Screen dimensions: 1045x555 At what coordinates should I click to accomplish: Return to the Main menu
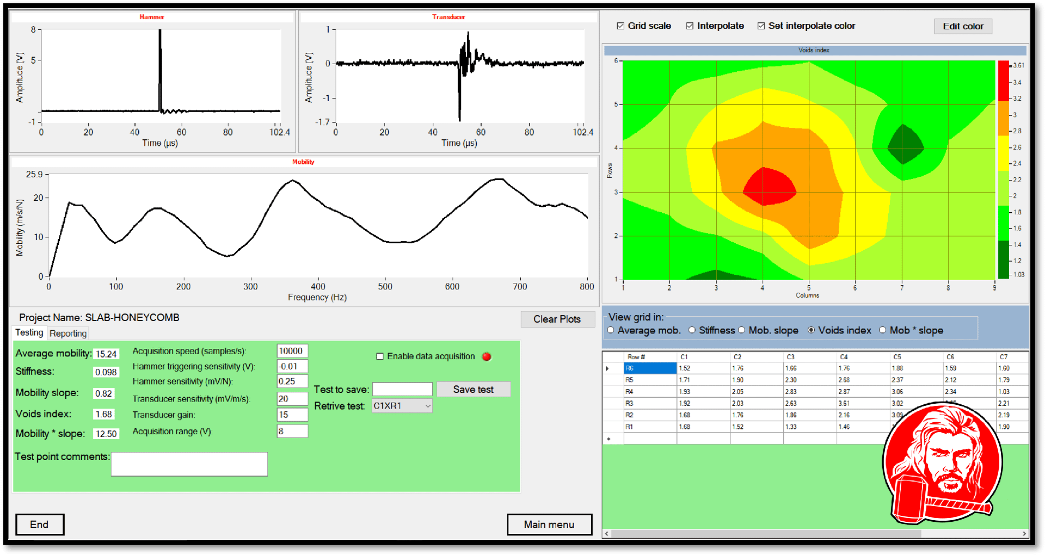tap(549, 525)
